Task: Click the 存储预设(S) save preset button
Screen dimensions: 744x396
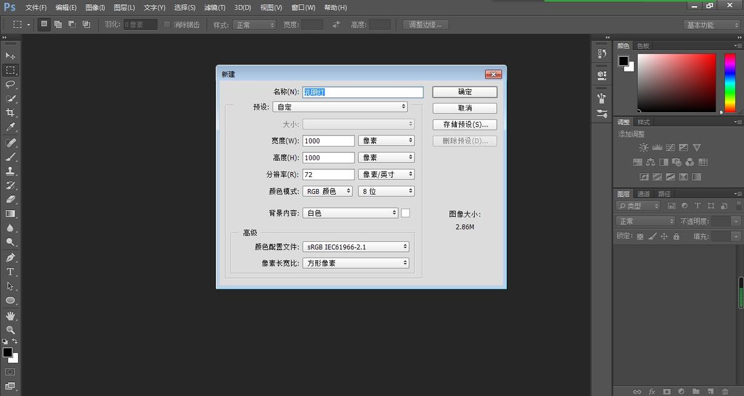Action: [x=464, y=124]
